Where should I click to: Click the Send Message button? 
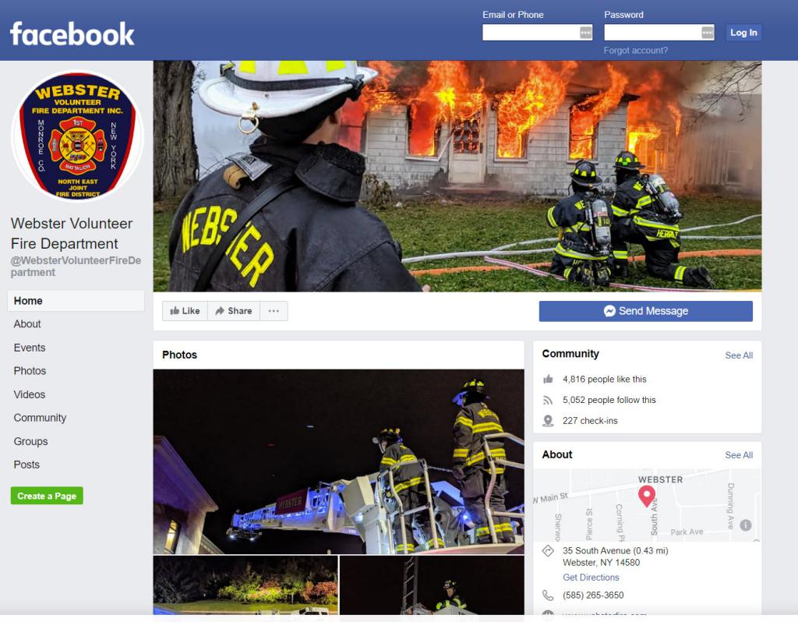click(645, 311)
